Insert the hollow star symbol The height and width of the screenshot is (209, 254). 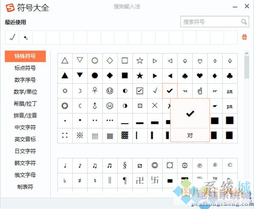click(x=140, y=61)
